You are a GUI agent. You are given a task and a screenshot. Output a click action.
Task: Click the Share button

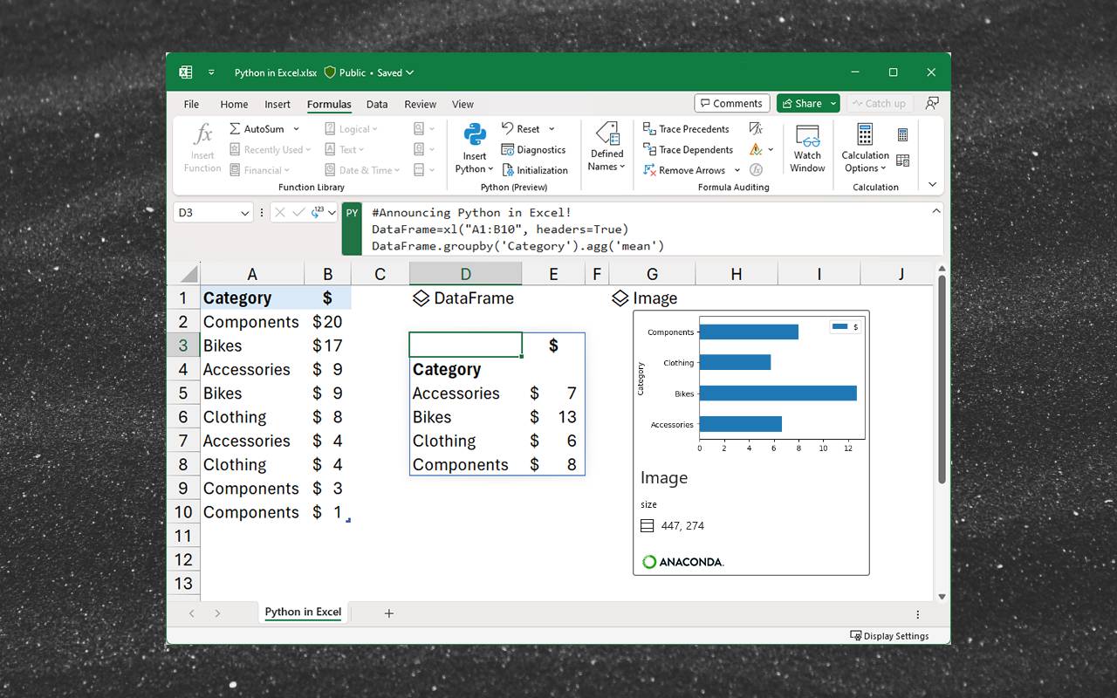click(x=803, y=102)
